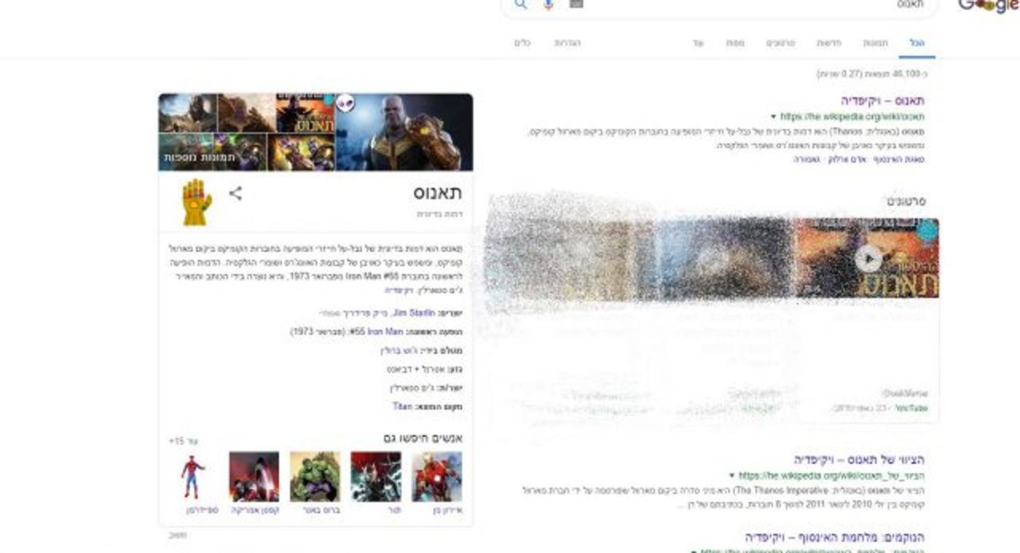Image resolution: width=1020 pixels, height=553 pixels.
Task: Open the ויקיפדיה link ending the description
Action: 398,290
